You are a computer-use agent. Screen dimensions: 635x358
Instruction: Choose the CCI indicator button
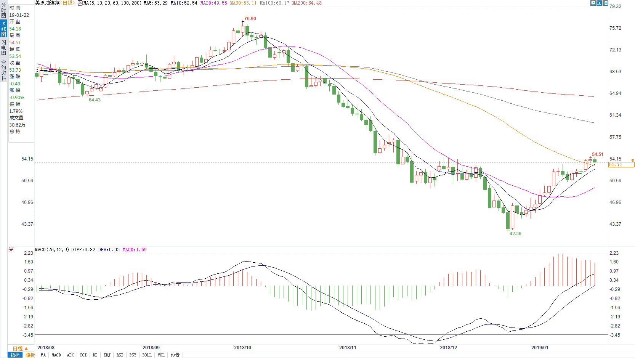click(83, 355)
